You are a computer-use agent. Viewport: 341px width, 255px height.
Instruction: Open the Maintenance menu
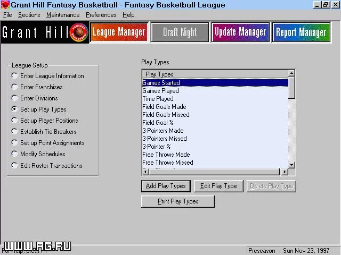click(63, 15)
